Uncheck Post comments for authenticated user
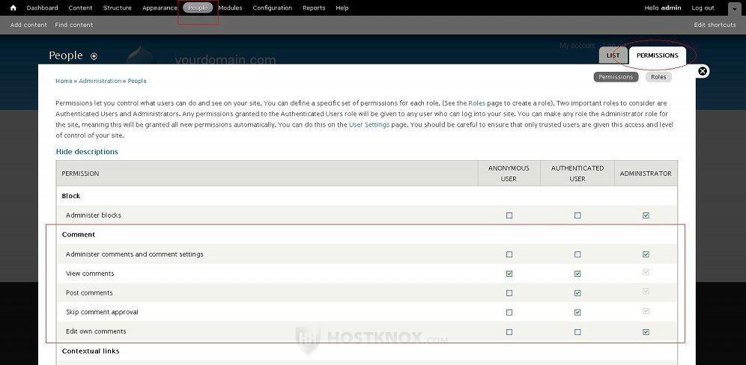746x365 pixels. (577, 293)
